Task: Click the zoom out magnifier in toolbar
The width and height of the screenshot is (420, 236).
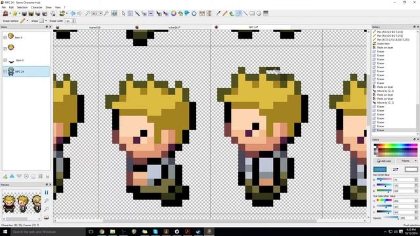Action: point(87,13)
